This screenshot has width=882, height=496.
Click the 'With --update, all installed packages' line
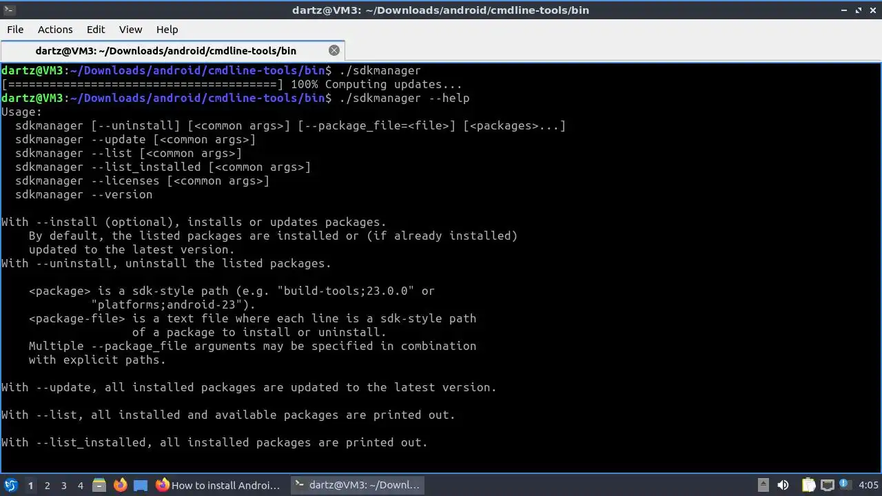pos(249,387)
